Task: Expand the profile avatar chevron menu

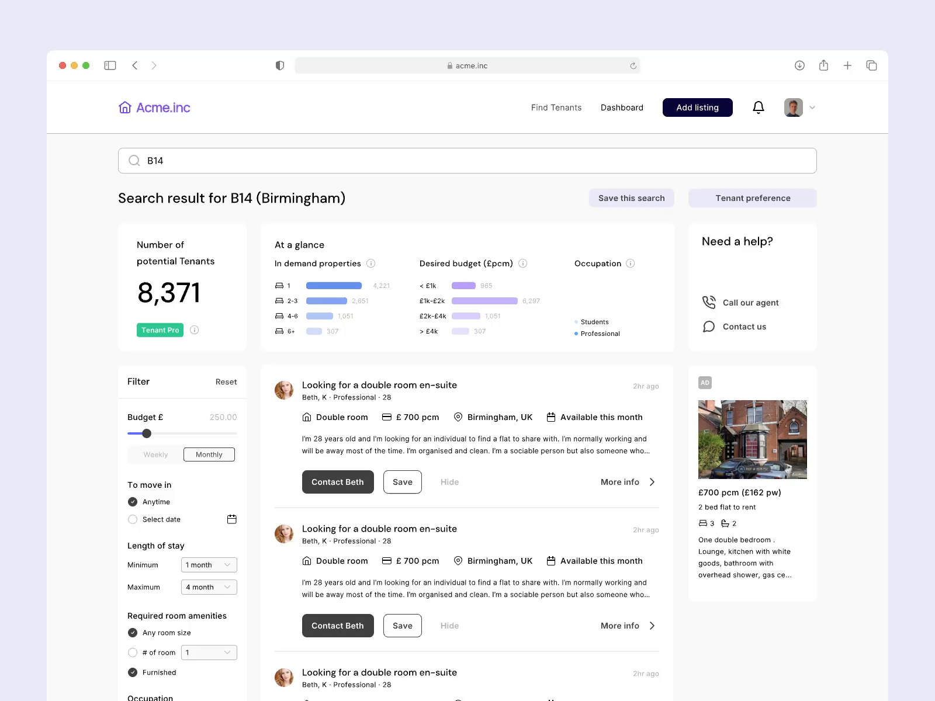Action: [812, 107]
